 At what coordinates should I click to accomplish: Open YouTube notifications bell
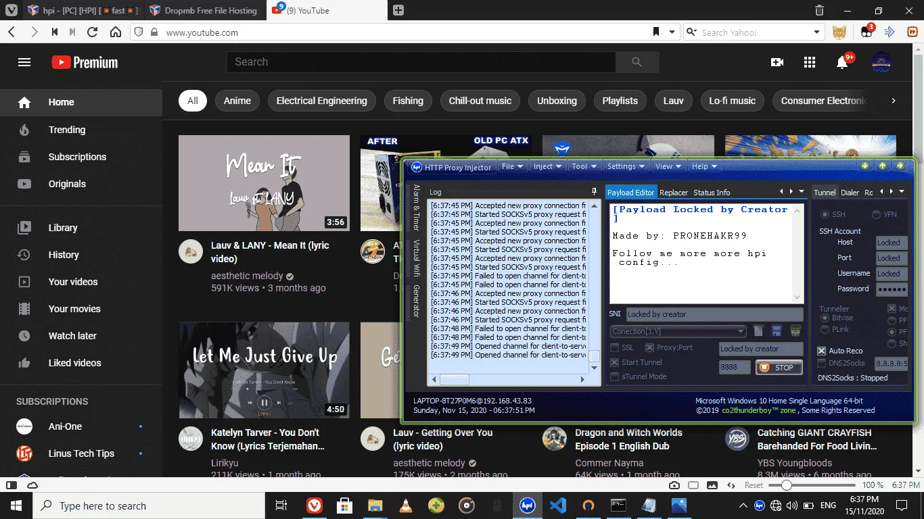pos(842,62)
